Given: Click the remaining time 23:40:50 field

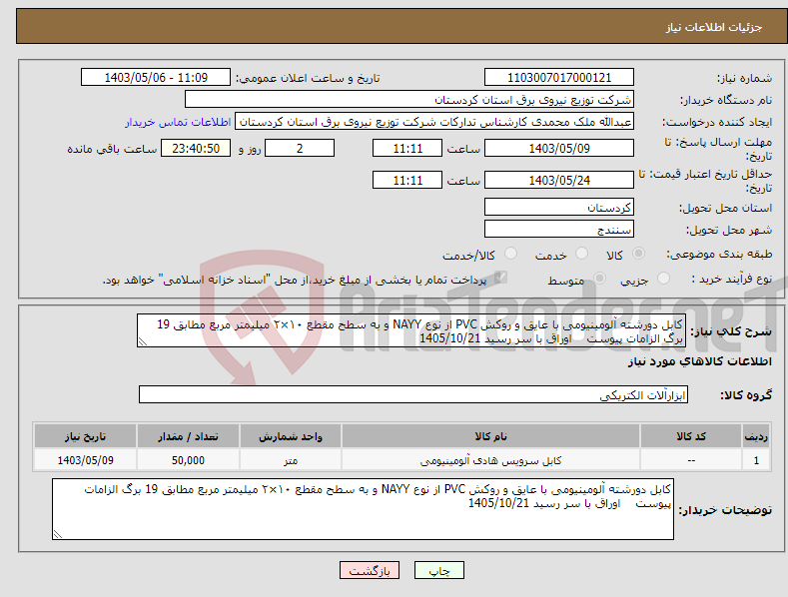Looking at the screenshot, I should tap(196, 148).
